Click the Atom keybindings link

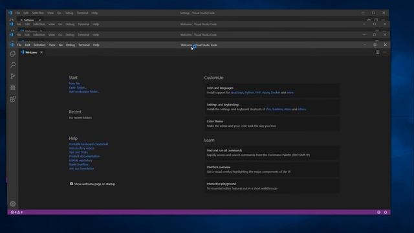tap(287, 109)
